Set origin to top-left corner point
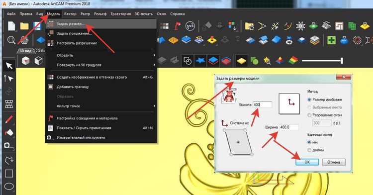The image size is (373, 195). pos(224,130)
